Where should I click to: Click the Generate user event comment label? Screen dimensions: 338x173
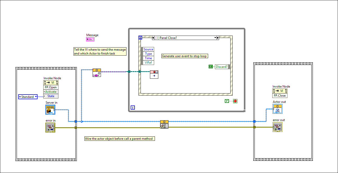pyautogui.click(x=185, y=56)
